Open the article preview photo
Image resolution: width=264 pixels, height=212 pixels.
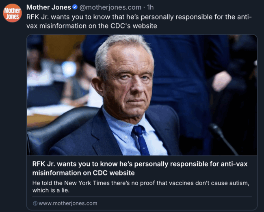pos(142,95)
